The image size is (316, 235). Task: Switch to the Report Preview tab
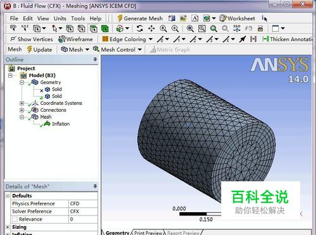[x=183, y=232]
